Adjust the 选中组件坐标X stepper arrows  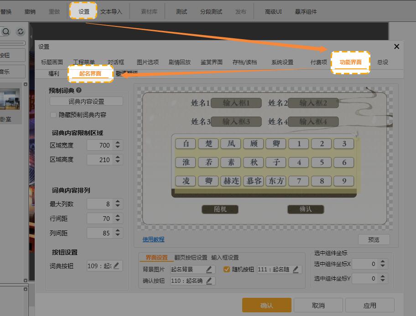[382, 264]
